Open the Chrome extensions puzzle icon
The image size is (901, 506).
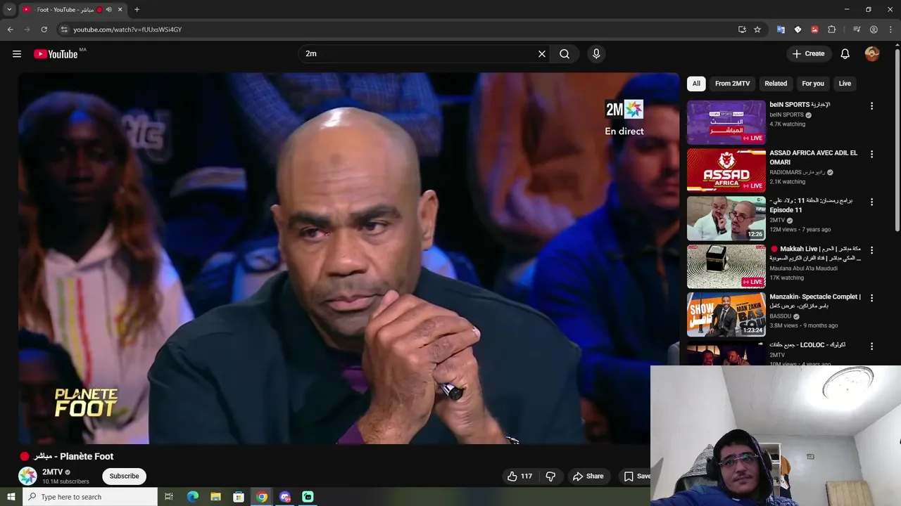pyautogui.click(x=832, y=30)
